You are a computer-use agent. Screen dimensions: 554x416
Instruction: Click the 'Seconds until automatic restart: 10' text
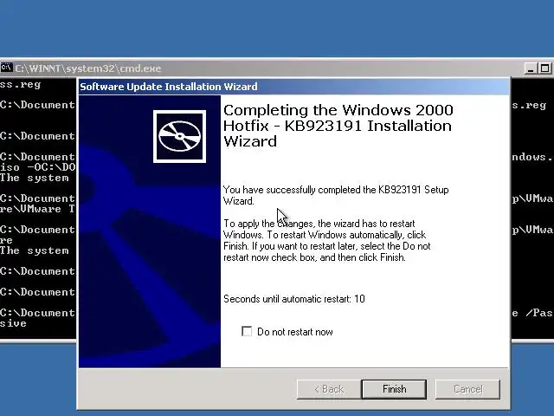point(294,299)
